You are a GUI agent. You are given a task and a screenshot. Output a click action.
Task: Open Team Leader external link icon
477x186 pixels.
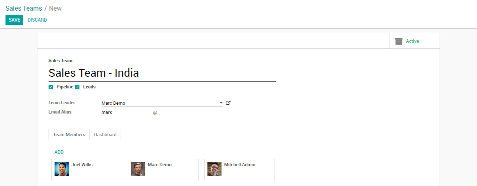(228, 103)
